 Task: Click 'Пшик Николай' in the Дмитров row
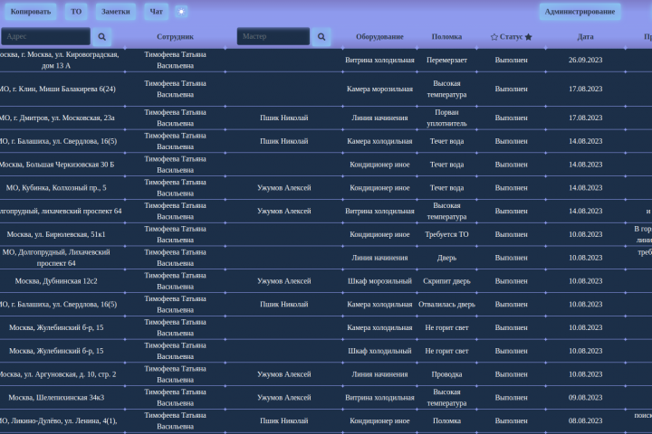tap(284, 118)
